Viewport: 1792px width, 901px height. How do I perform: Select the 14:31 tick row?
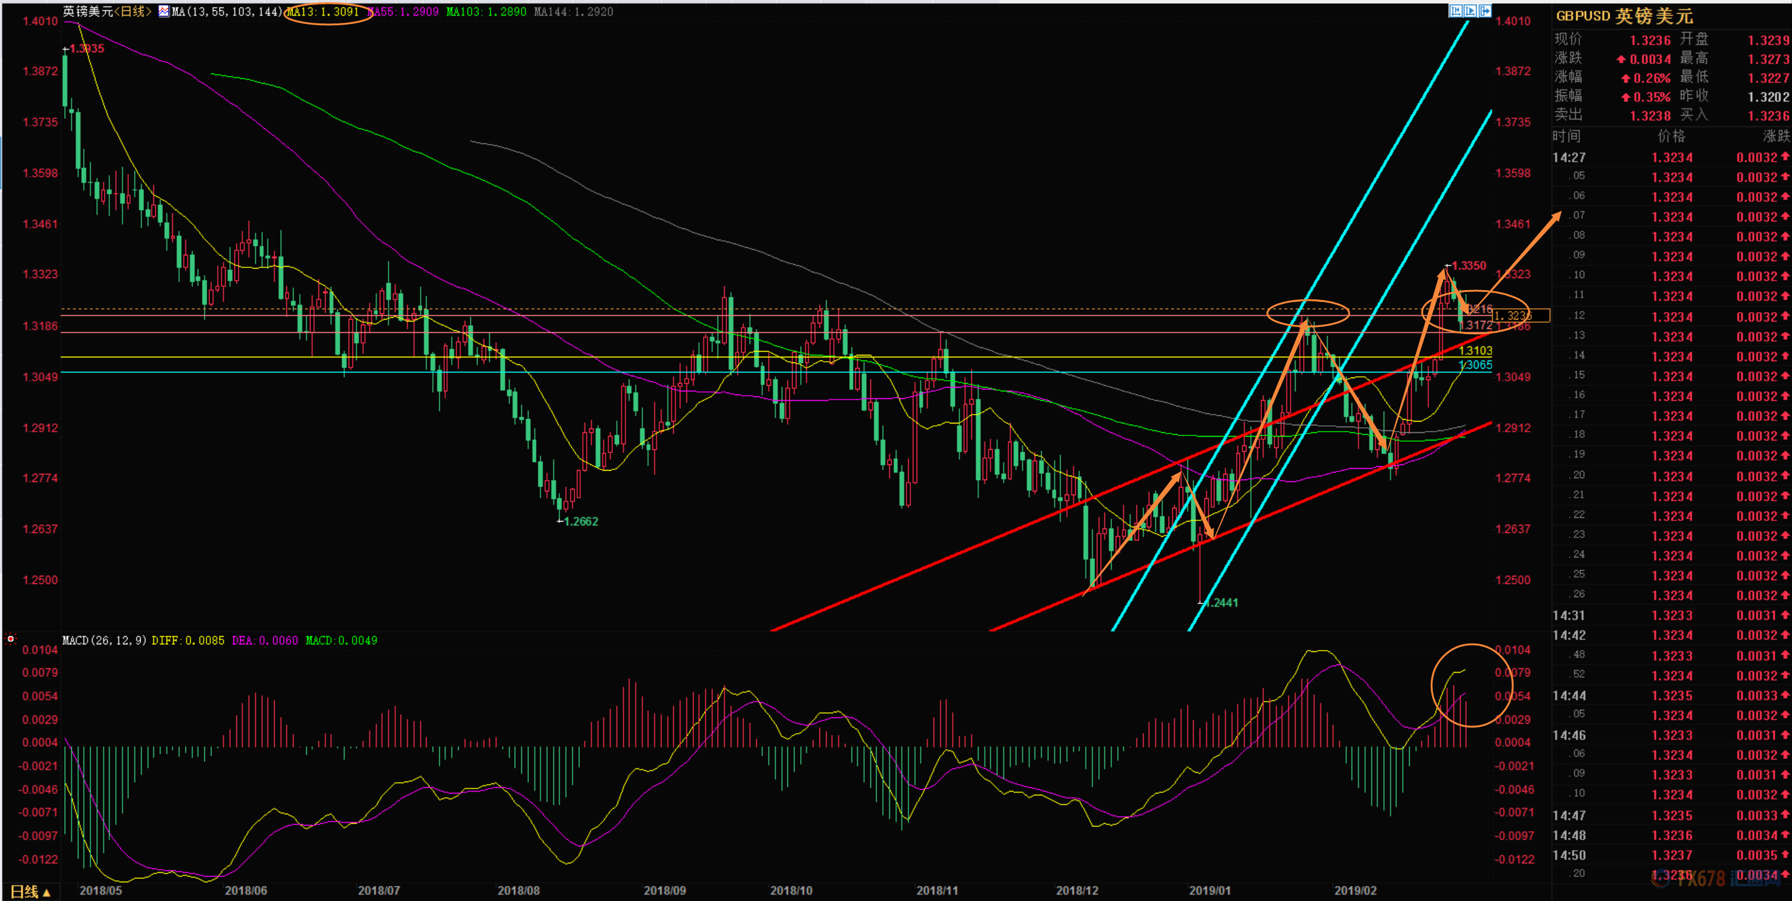1672,616
